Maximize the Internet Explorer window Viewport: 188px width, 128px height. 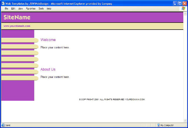pos(180,3)
